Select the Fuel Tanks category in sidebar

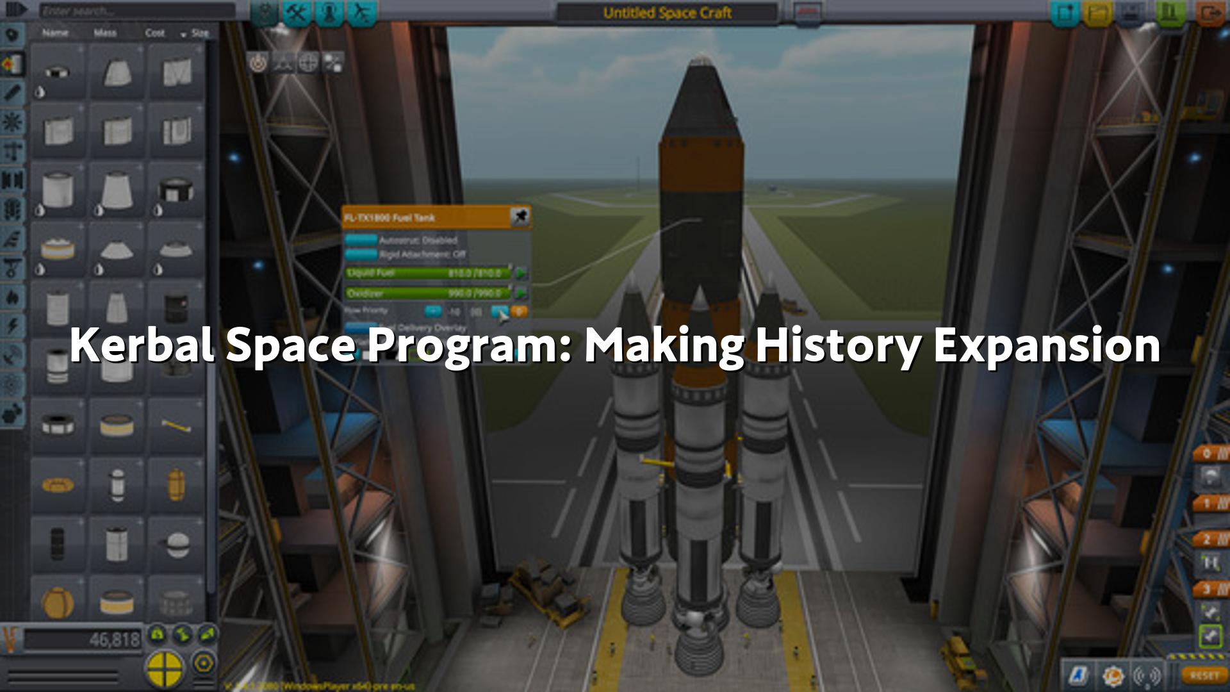click(x=12, y=64)
